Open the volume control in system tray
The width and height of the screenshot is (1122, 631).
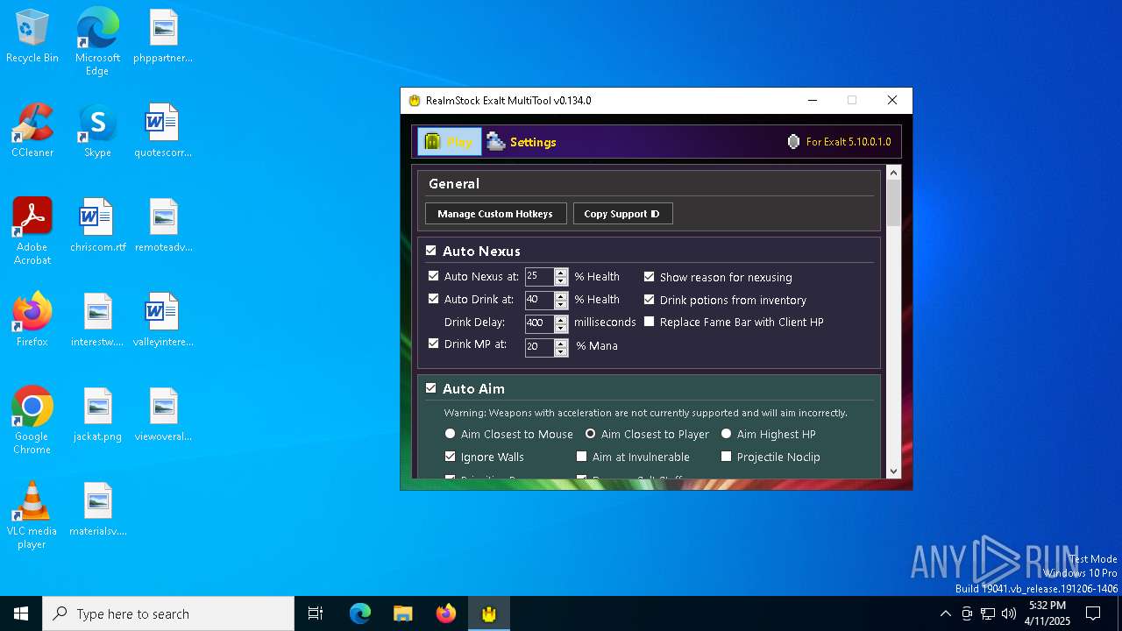coord(1009,613)
